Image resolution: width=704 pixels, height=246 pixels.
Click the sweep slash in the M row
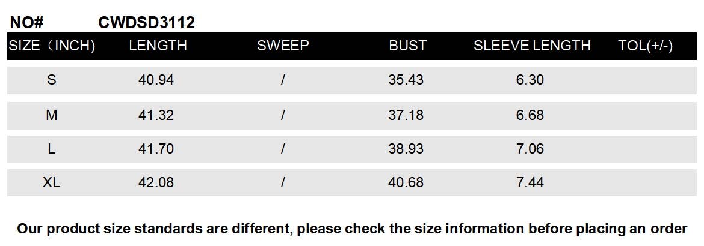(282, 115)
